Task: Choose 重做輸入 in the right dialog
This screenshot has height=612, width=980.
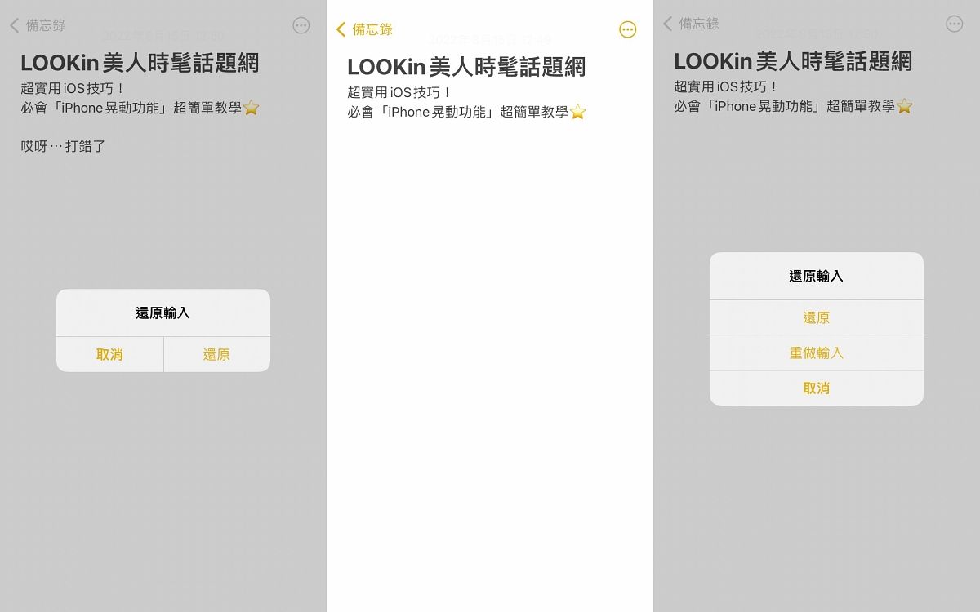Action: pyautogui.click(x=817, y=353)
